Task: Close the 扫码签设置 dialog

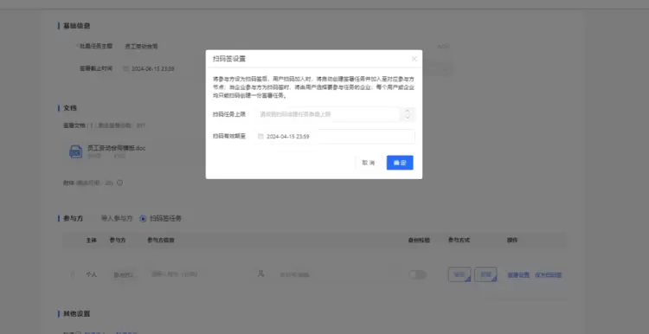Action: click(414, 59)
